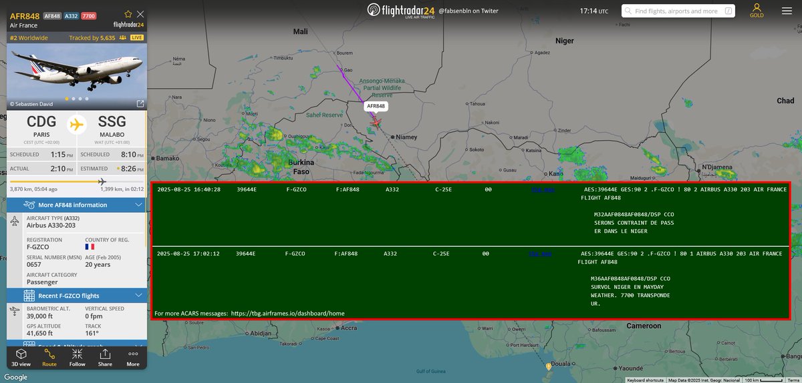Share this flight

coord(106,357)
